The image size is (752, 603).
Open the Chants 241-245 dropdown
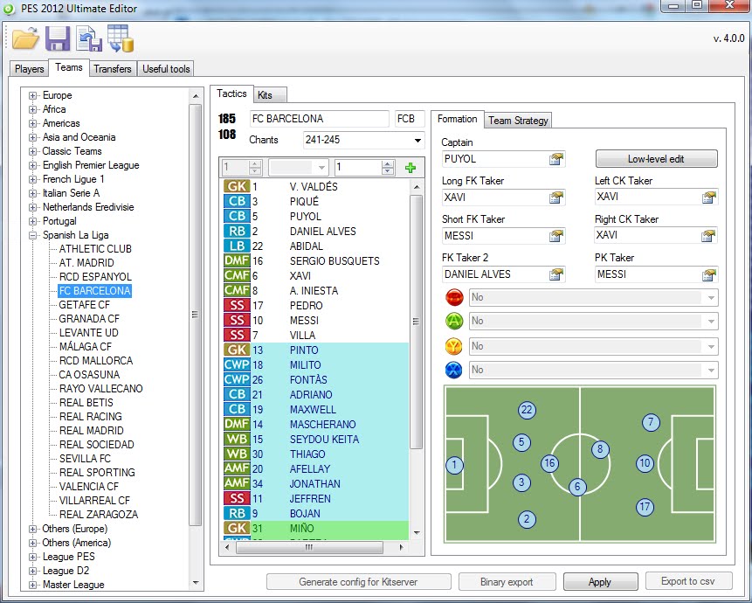point(417,140)
